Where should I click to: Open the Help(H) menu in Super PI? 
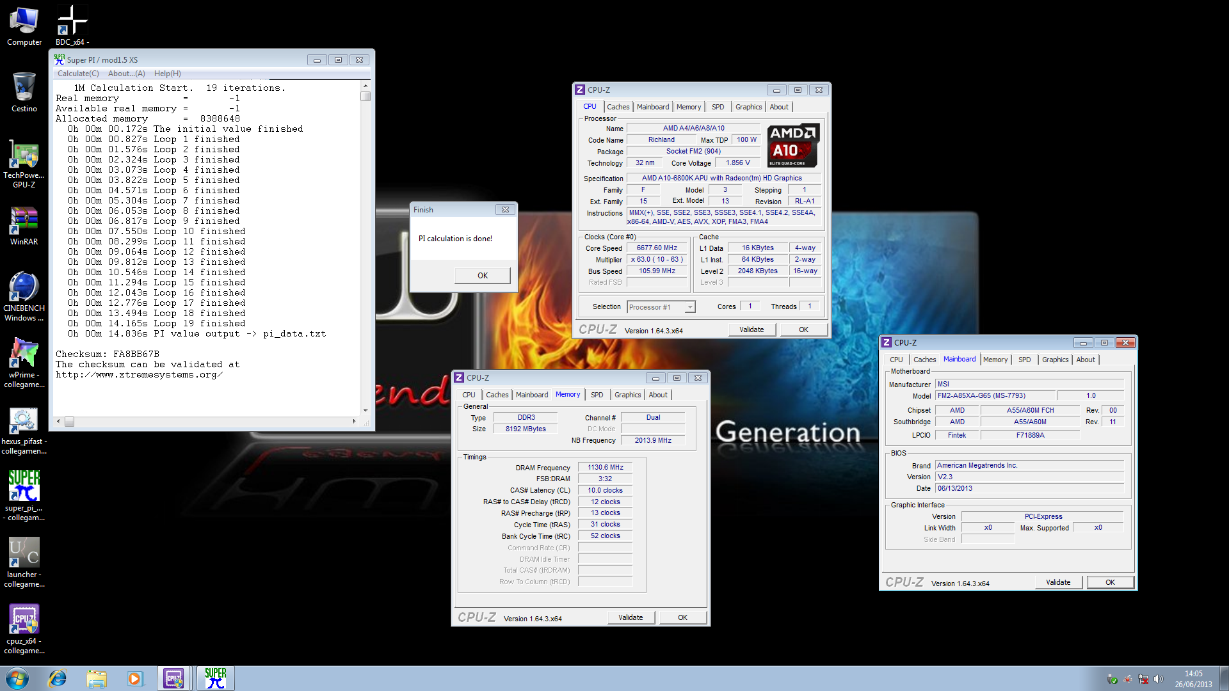click(x=167, y=74)
